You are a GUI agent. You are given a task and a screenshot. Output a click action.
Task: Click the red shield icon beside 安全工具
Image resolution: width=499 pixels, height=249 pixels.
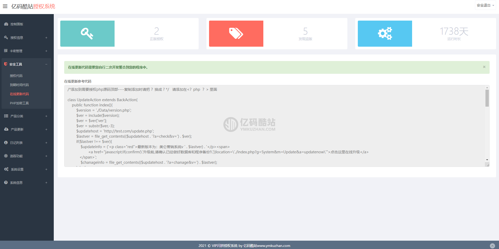click(5, 64)
